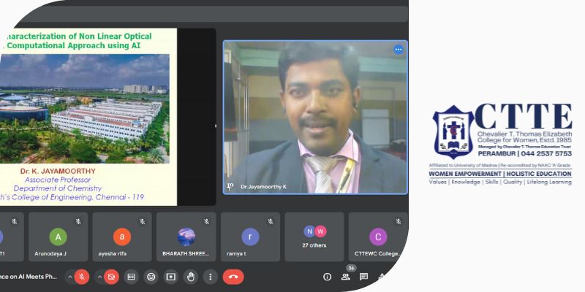Click the 'Arunodaya J' name text
585x292 pixels.
coord(50,253)
